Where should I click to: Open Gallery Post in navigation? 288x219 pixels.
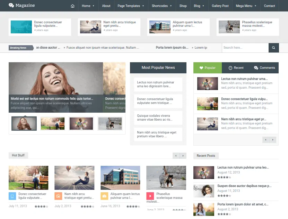(220, 6)
